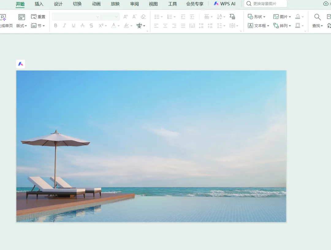The height and width of the screenshot is (250, 331).
Task: Click the 更换背景图片 search field
Action: tap(265, 4)
